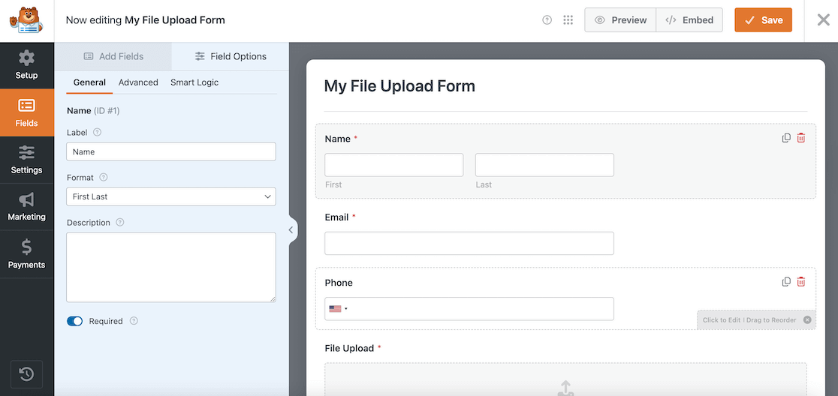Open the Format dropdown showing First Last
Screen dimensions: 838x396
tap(171, 196)
